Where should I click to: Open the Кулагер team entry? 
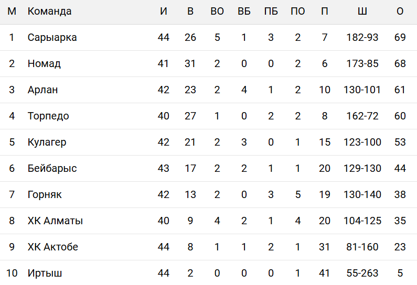[47, 142]
